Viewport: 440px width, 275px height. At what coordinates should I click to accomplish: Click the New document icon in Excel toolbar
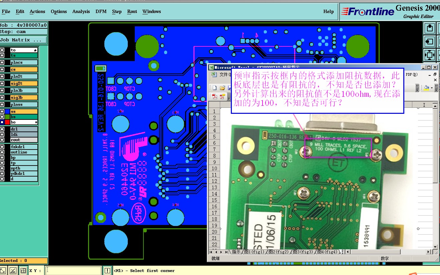coord(214,88)
